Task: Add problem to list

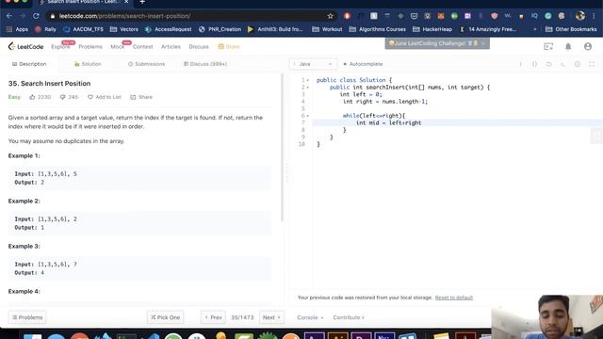Action: click(x=105, y=97)
